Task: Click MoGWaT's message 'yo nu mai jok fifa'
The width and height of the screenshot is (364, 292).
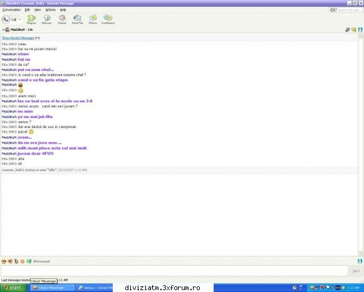Action: [x=35, y=117]
